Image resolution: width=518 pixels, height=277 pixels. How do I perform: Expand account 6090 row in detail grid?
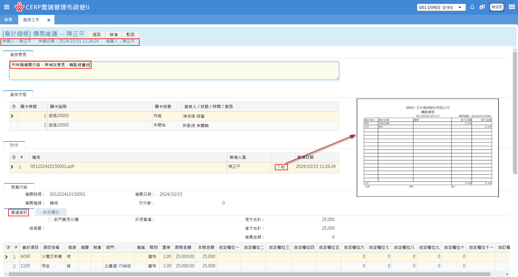point(6,257)
